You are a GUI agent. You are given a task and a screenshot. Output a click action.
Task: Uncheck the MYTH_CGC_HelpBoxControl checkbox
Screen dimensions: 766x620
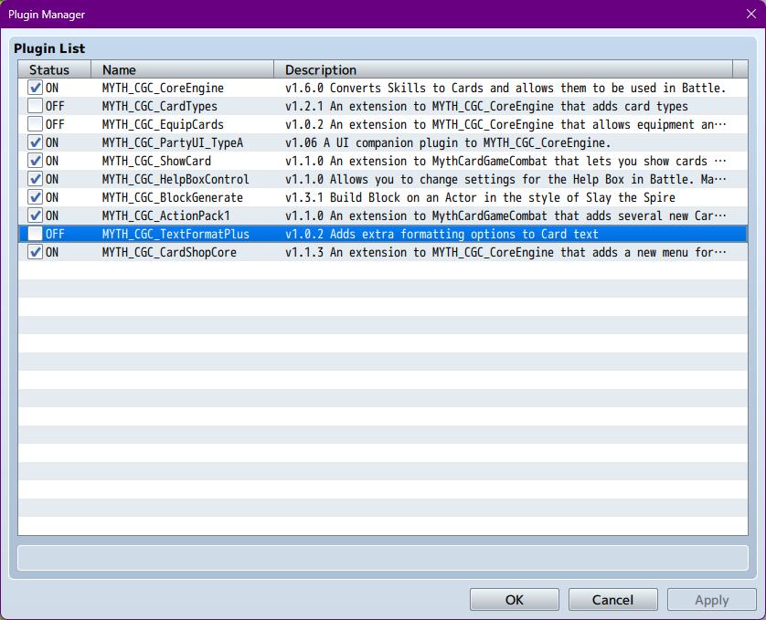click(x=35, y=179)
